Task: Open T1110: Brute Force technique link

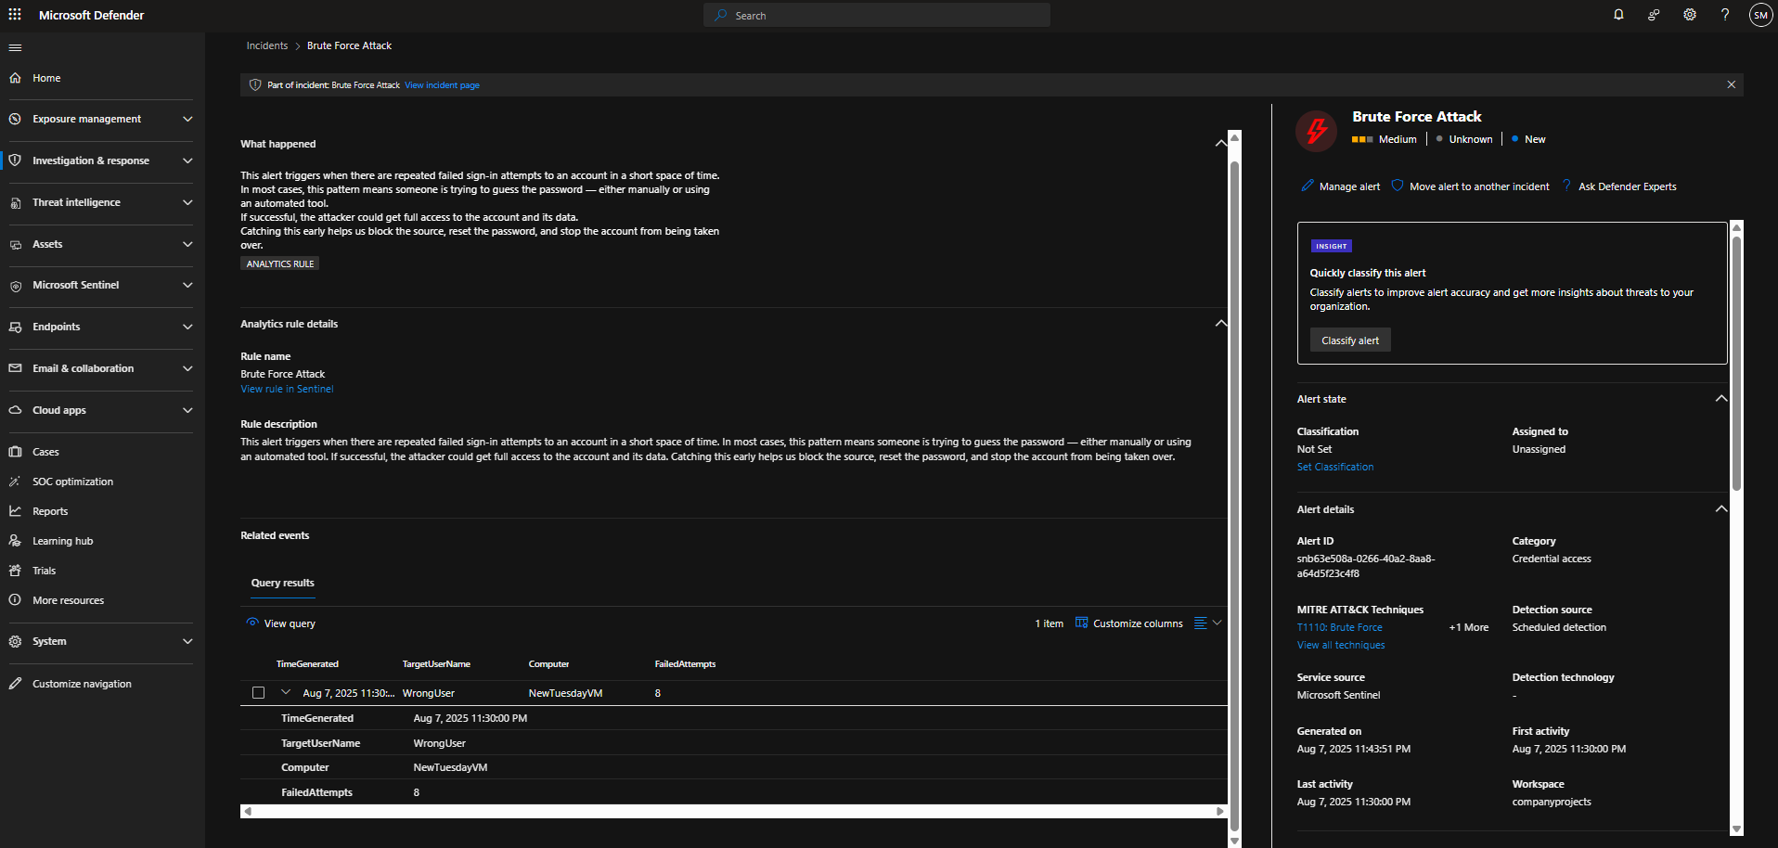Action: (x=1339, y=627)
